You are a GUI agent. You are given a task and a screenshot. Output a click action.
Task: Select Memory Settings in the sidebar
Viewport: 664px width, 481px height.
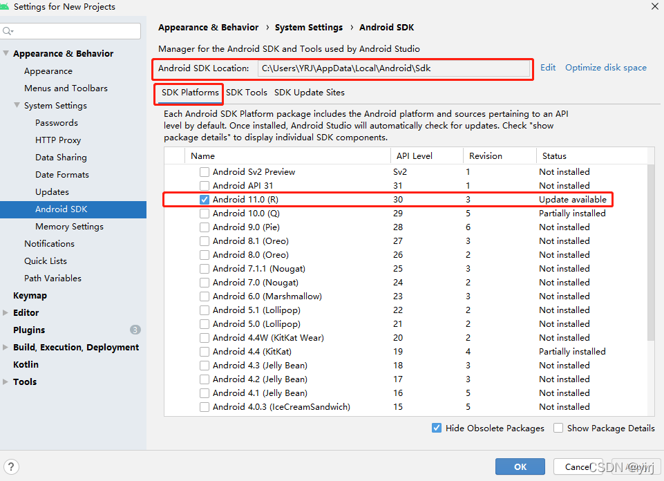[70, 227]
